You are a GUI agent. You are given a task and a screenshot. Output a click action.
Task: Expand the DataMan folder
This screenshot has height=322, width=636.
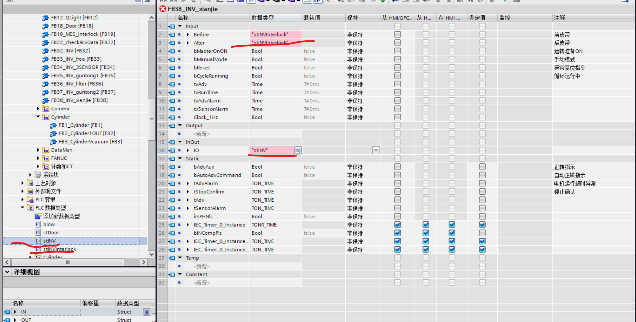click(x=38, y=150)
